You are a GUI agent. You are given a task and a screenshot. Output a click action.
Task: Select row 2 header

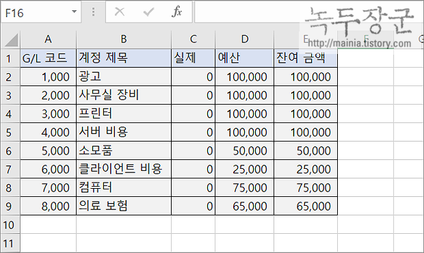[x=10, y=77]
